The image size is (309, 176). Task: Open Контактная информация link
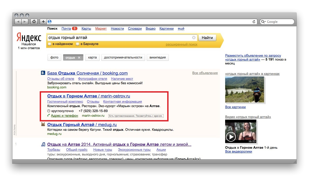coord(123,101)
